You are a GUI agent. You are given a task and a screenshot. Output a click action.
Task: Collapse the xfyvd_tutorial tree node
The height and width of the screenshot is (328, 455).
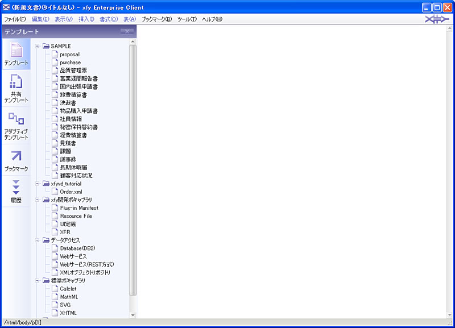point(37,183)
